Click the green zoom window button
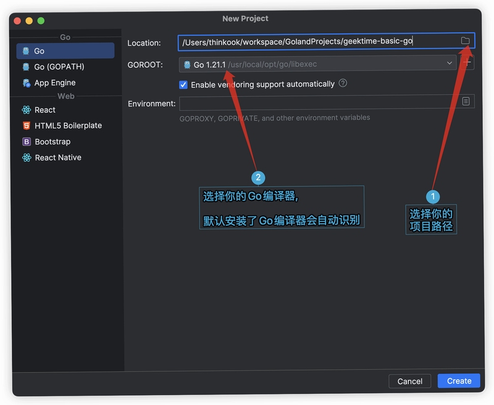Screen dimensions: 494x405 click(41, 21)
